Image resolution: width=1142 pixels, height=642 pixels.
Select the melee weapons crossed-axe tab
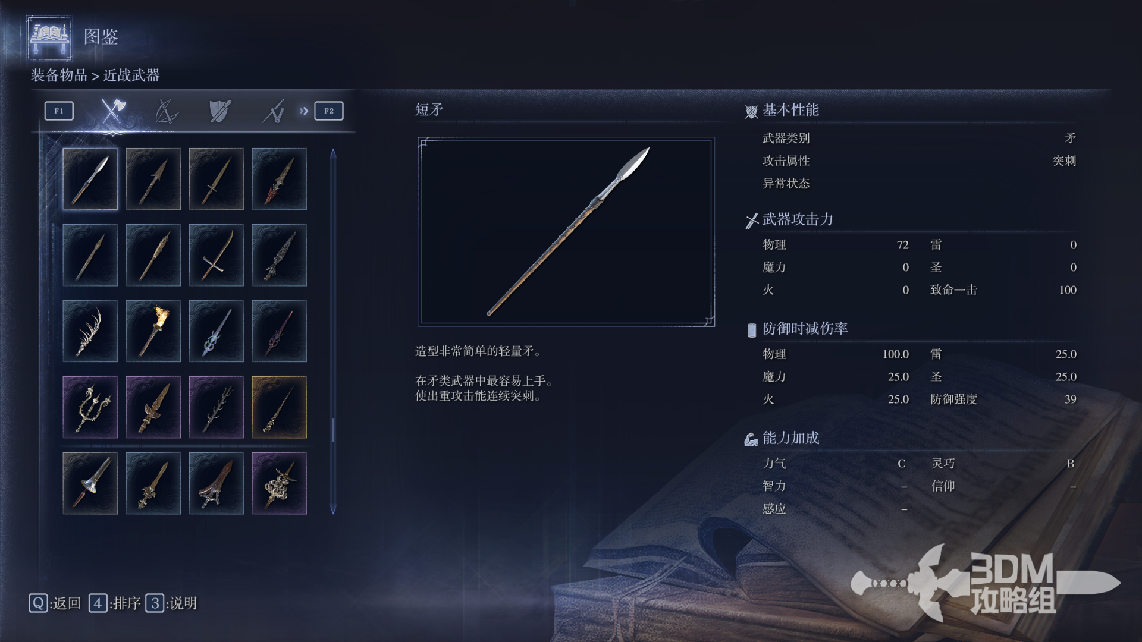(112, 111)
